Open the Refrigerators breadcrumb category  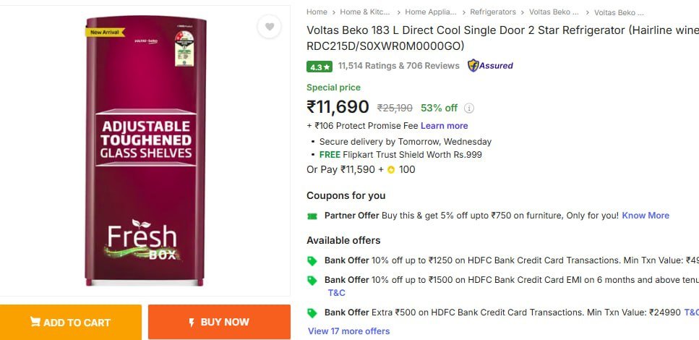point(493,12)
